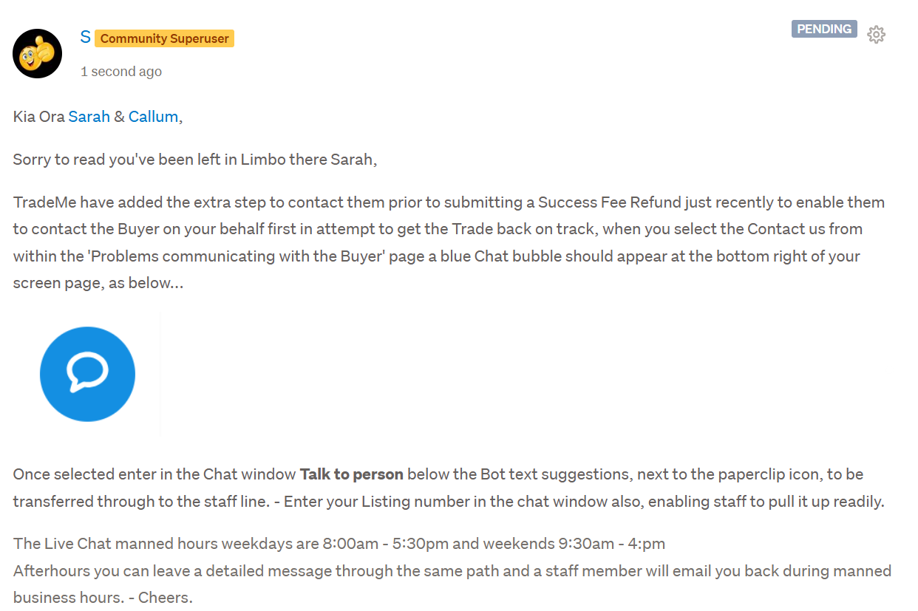Click the PENDING status label
The width and height of the screenshot is (918, 611).
coord(824,29)
